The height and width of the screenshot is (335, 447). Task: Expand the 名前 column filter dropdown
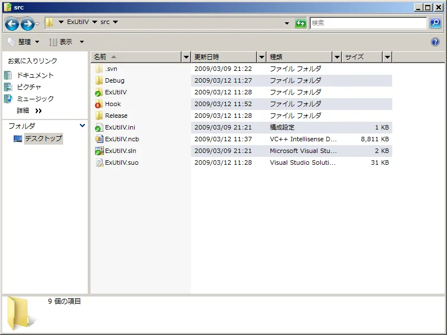click(x=186, y=57)
